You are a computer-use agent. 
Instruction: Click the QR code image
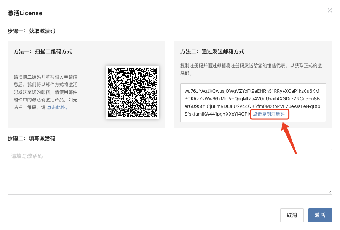(132, 92)
